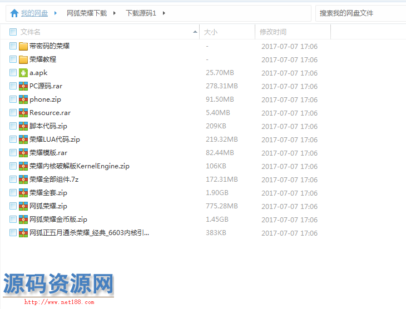Check the box for 网狐正五月通杀荣耀 file

coord(13,233)
